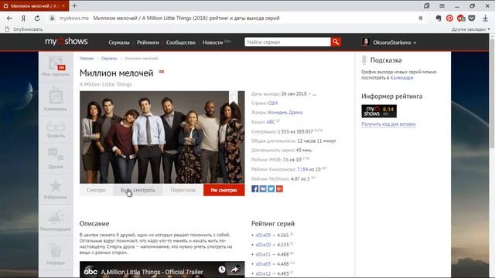Set watch status to Смотрю

[96, 190]
